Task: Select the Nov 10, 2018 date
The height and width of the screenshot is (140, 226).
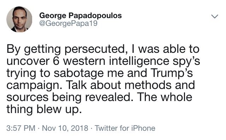Action: click(x=65, y=128)
